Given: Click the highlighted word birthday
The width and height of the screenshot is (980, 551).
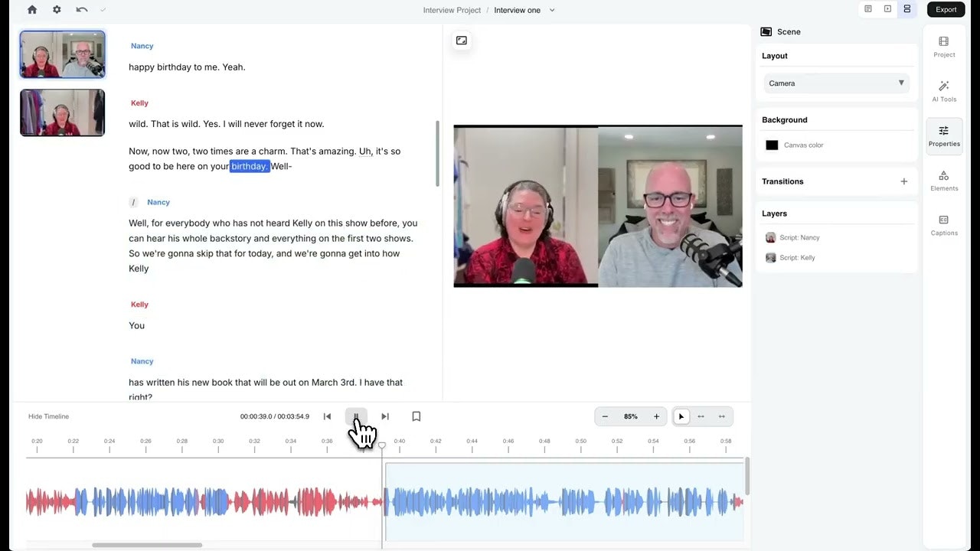Looking at the screenshot, I should 250,166.
